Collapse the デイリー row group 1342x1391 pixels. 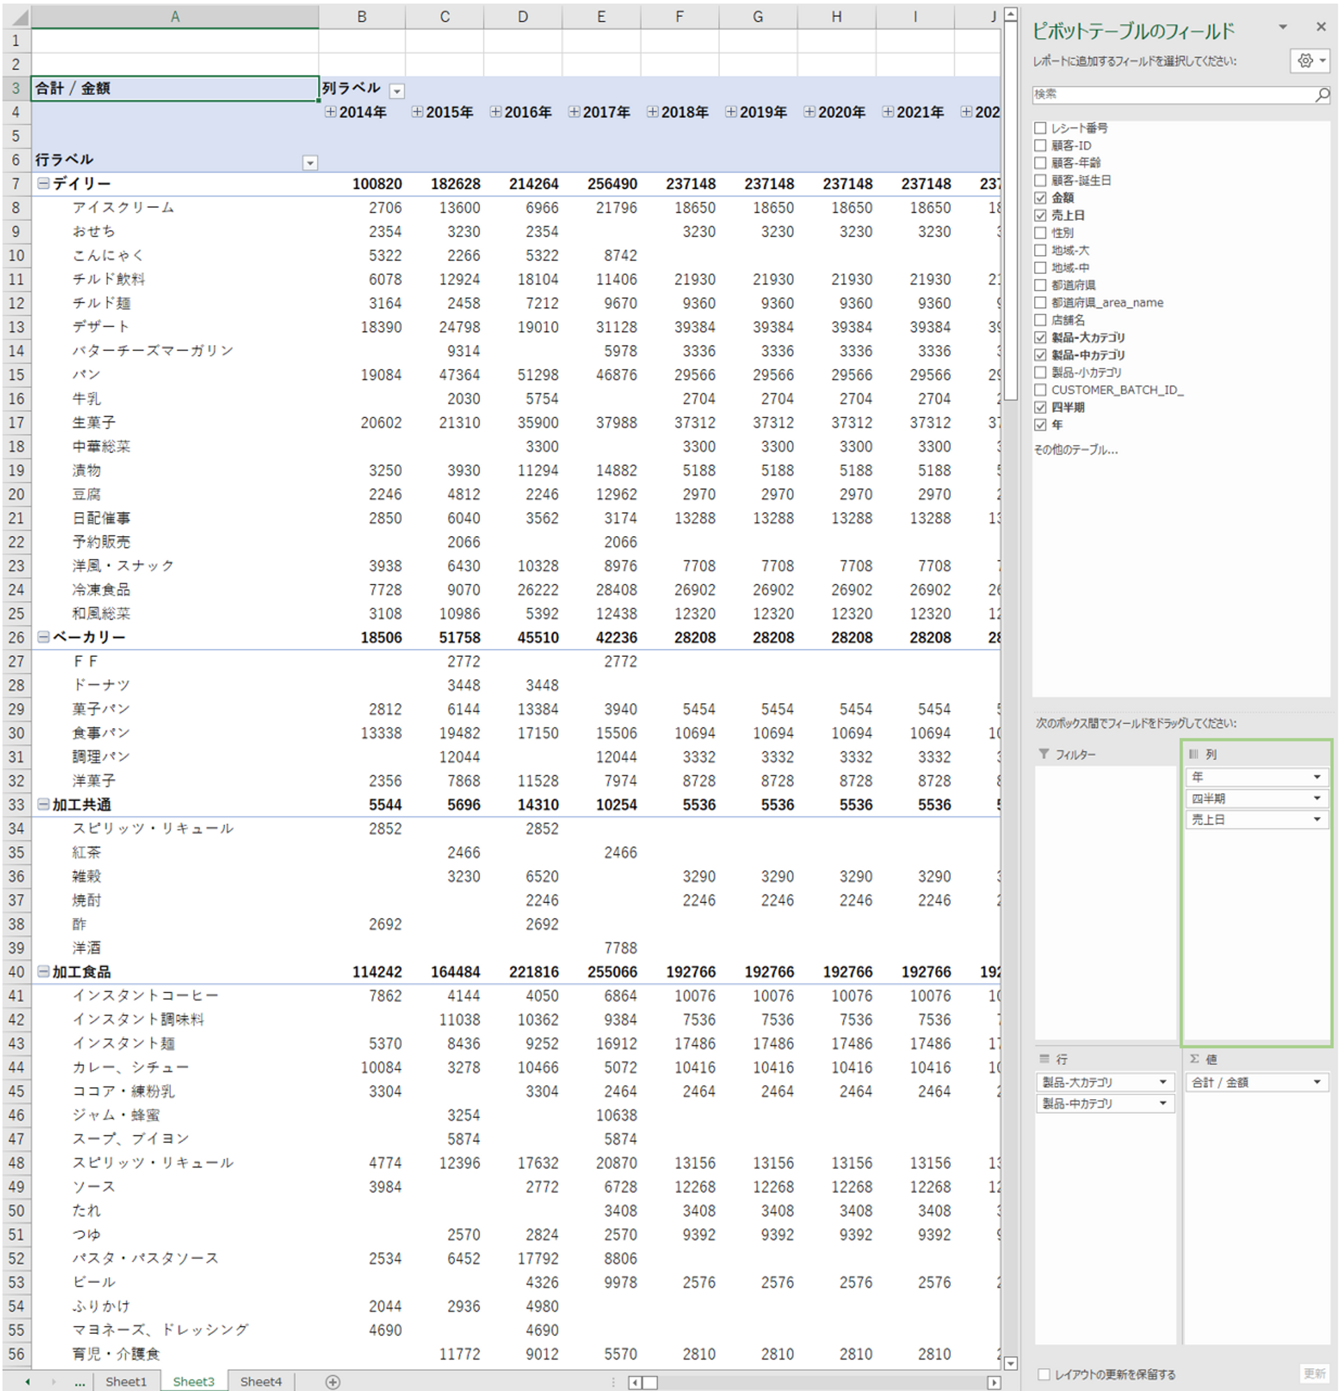[44, 184]
